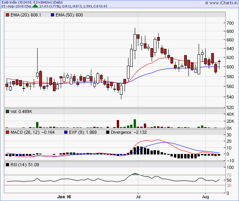Click the 'Jun 16' date axis label

click(64, 197)
